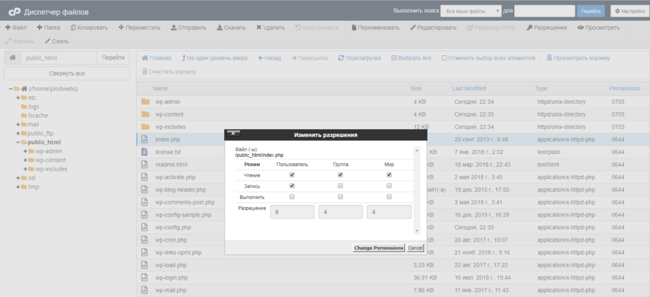Collapse the public_html tree node

pyautogui.click(x=18, y=142)
